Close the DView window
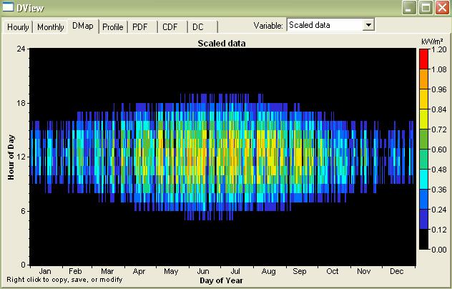 tap(442, 9)
